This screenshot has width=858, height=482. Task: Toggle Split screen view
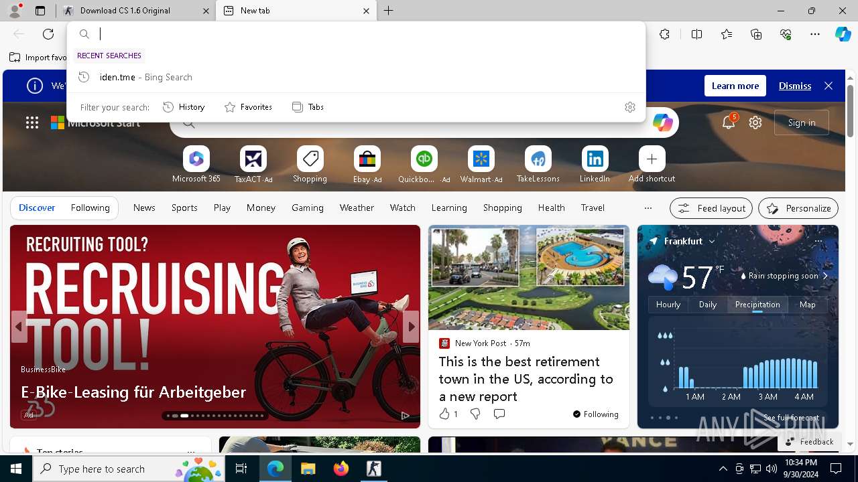[x=696, y=34]
